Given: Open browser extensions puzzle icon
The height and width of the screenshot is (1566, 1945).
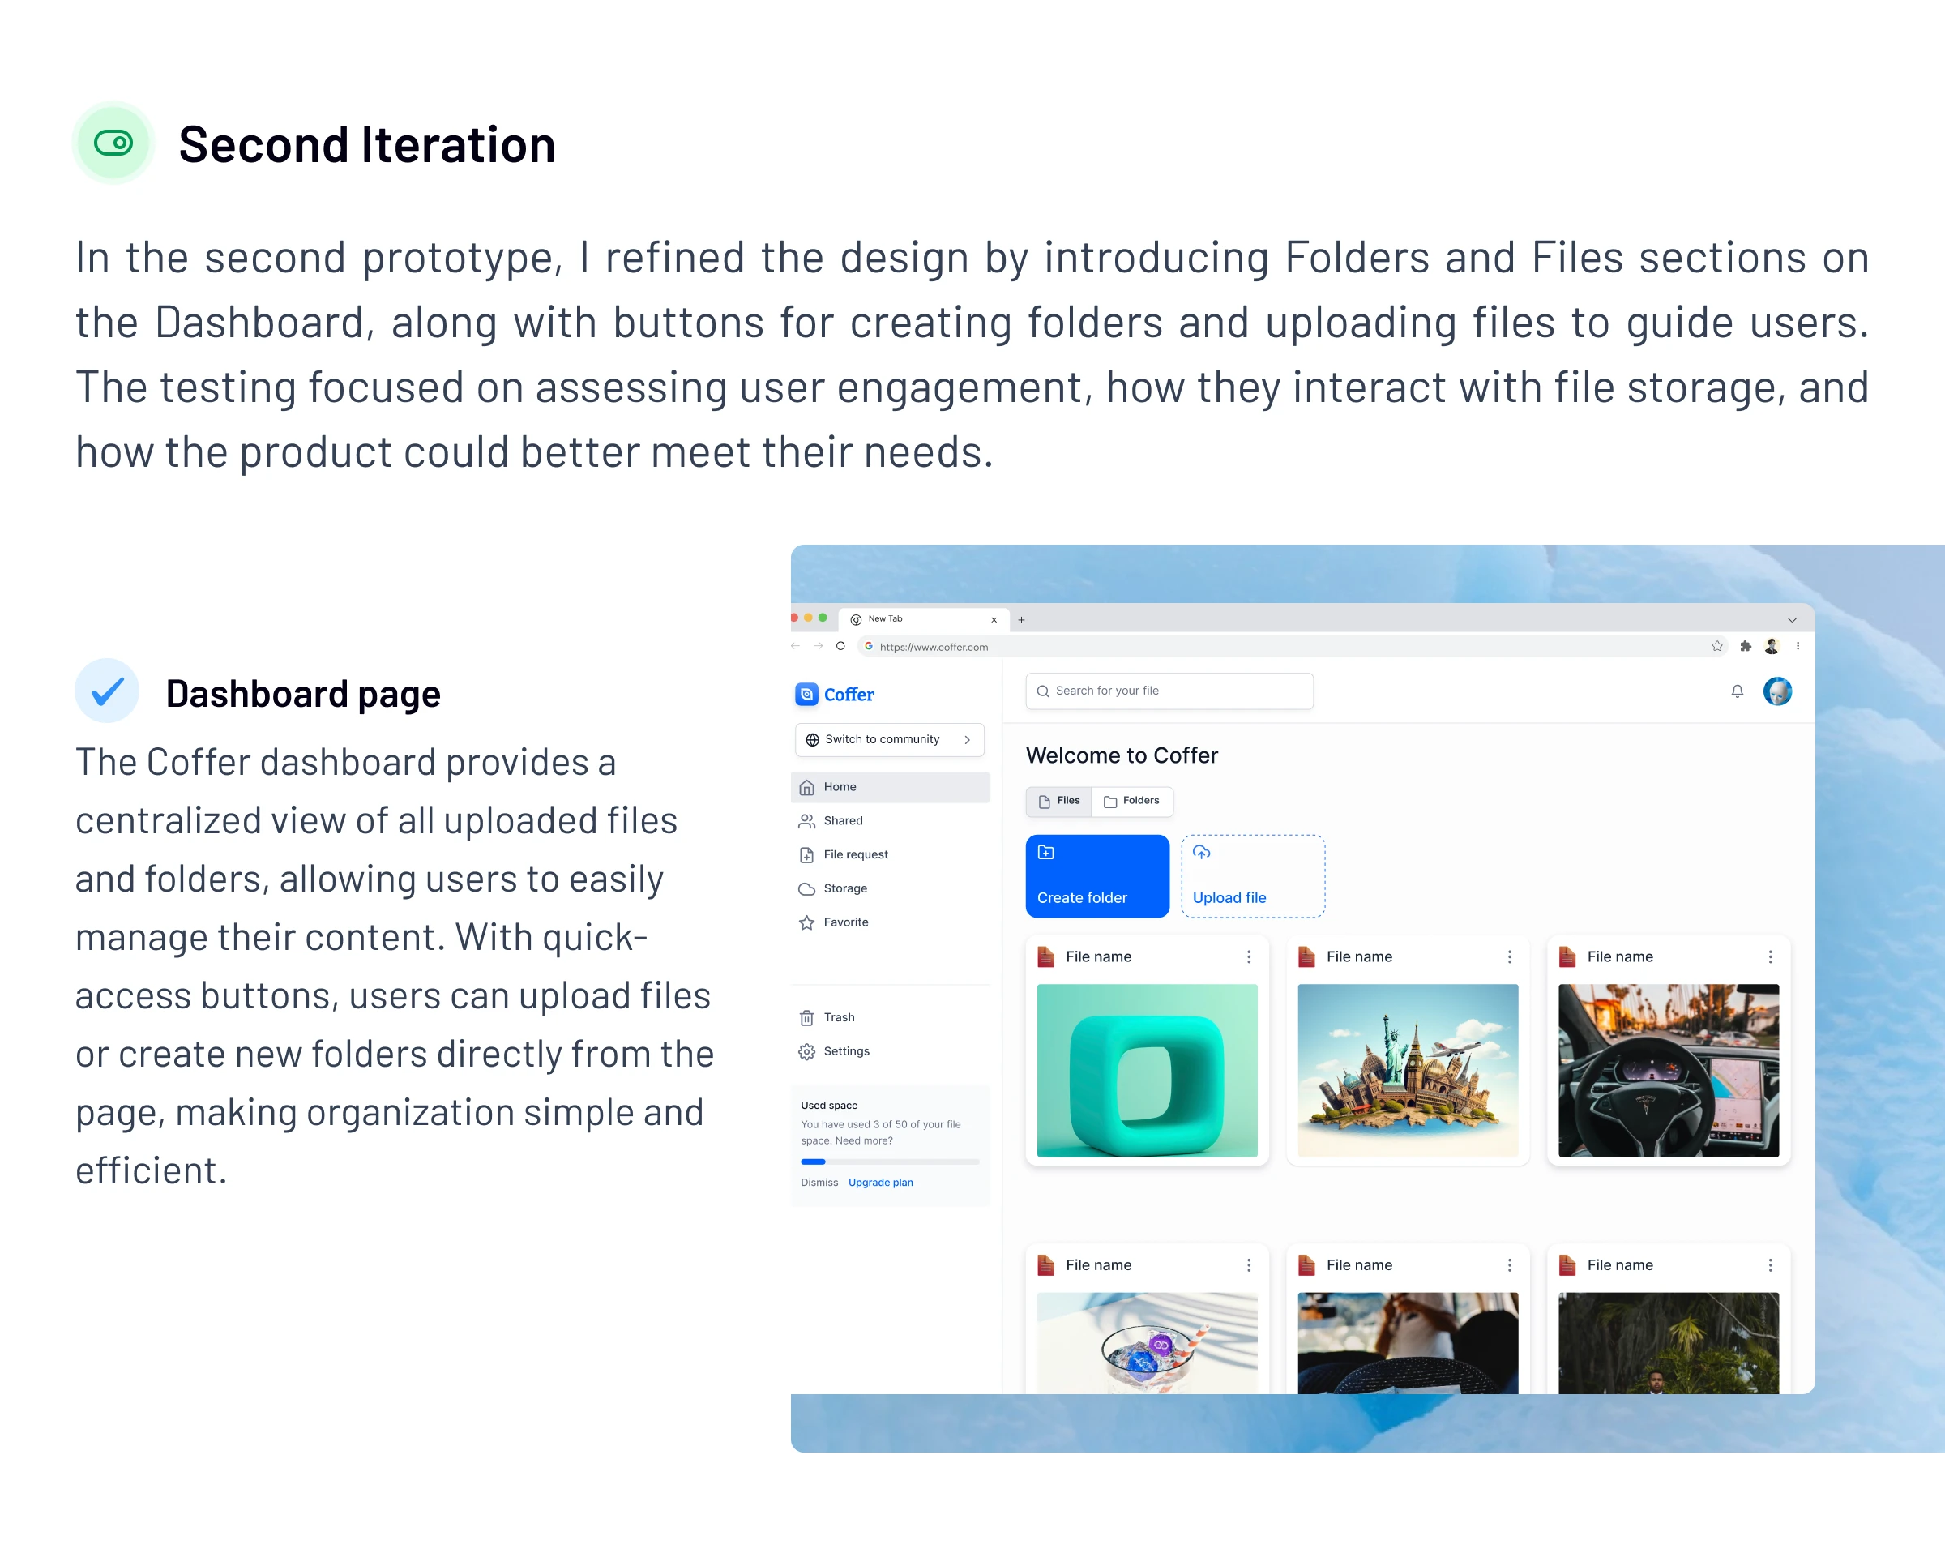Looking at the screenshot, I should tap(1745, 646).
